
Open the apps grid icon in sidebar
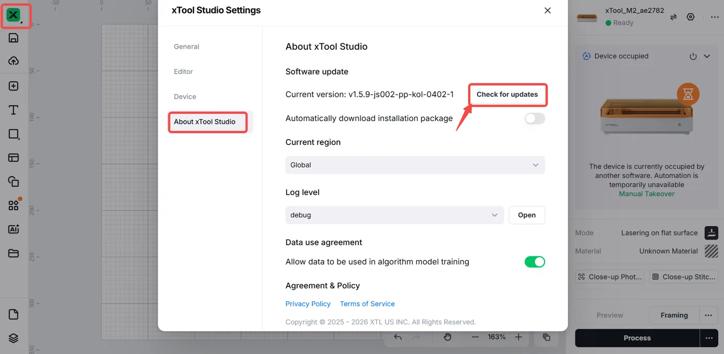[14, 205]
